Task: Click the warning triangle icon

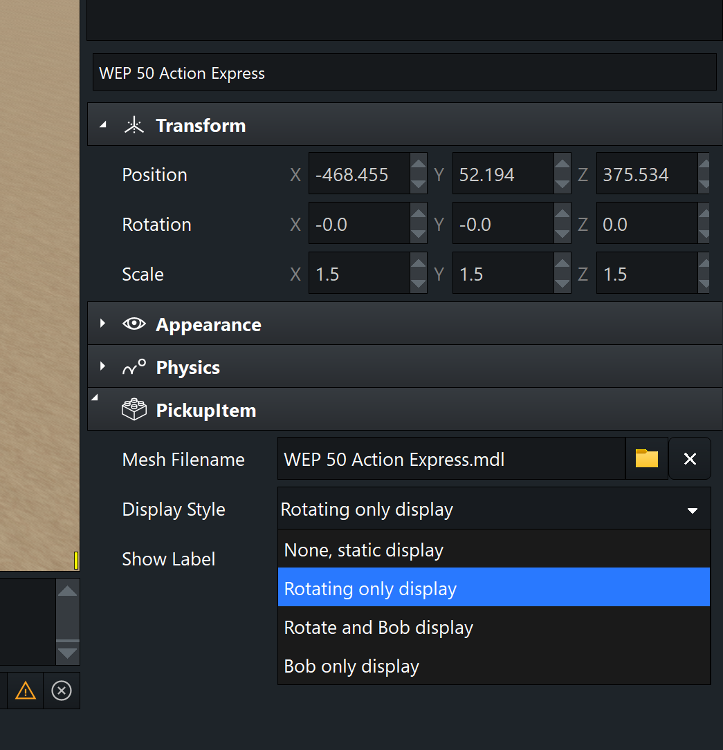Action: [x=26, y=690]
